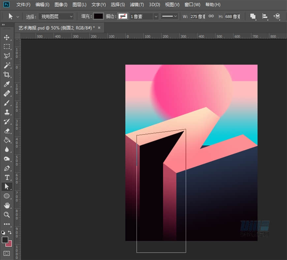
Task: Click the fill (填充) color swatch
Action: pos(98,16)
